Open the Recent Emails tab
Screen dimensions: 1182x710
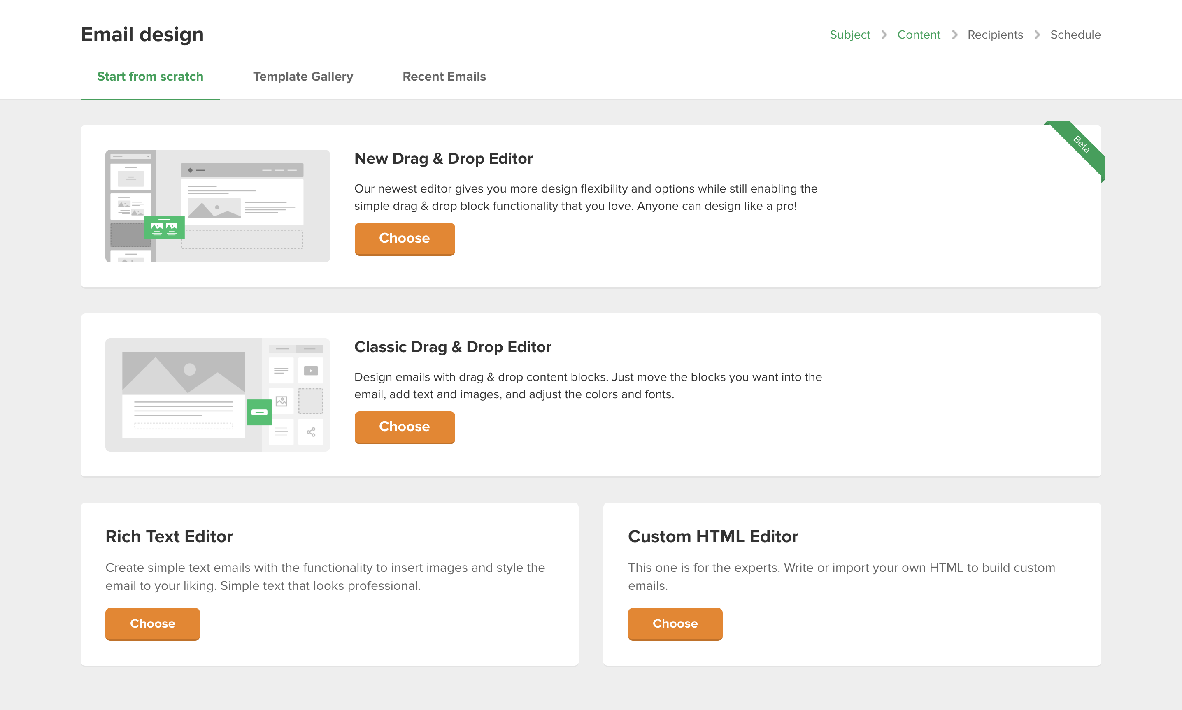click(x=444, y=77)
